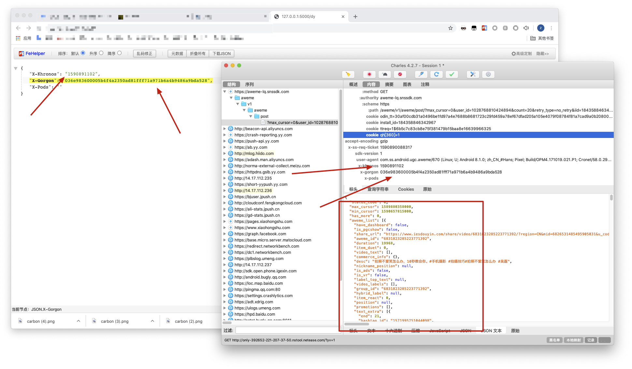This screenshot has height=369, width=632.
Task: Click the Charles clear session broom icon
Action: pos(348,75)
